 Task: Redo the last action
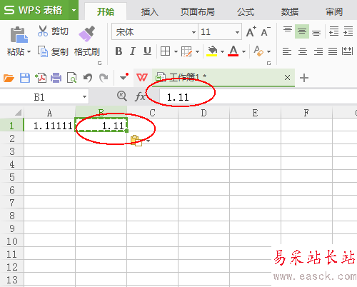[x=104, y=78]
